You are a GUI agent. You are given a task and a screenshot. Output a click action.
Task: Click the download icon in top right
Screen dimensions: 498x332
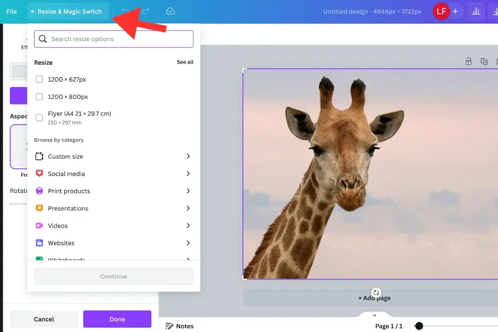tap(496, 11)
